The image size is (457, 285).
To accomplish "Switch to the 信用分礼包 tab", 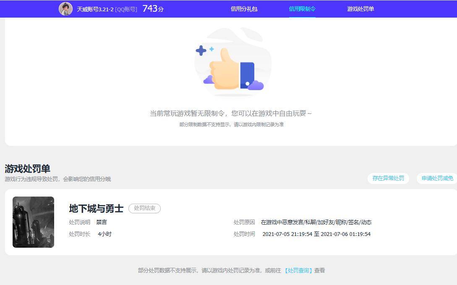I will click(x=243, y=9).
